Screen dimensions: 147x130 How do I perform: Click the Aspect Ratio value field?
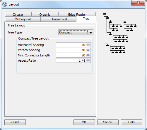pyautogui.click(x=71, y=60)
